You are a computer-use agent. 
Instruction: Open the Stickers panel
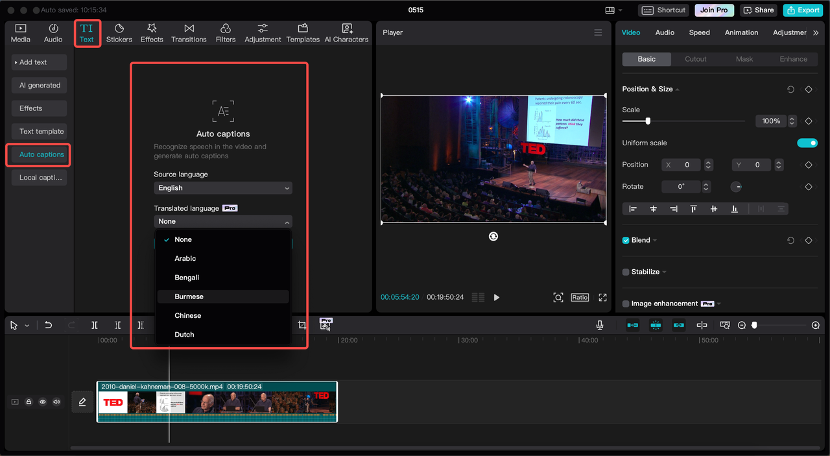tap(119, 33)
